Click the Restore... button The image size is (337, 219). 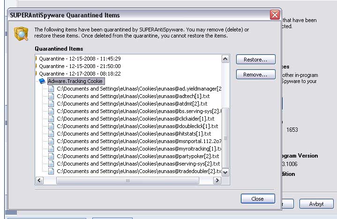pyautogui.click(x=255, y=60)
